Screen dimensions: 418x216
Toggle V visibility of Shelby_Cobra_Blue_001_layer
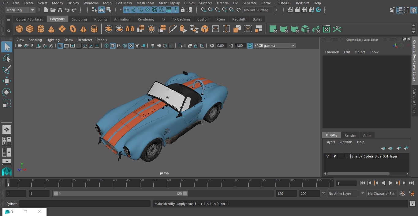[328, 156]
